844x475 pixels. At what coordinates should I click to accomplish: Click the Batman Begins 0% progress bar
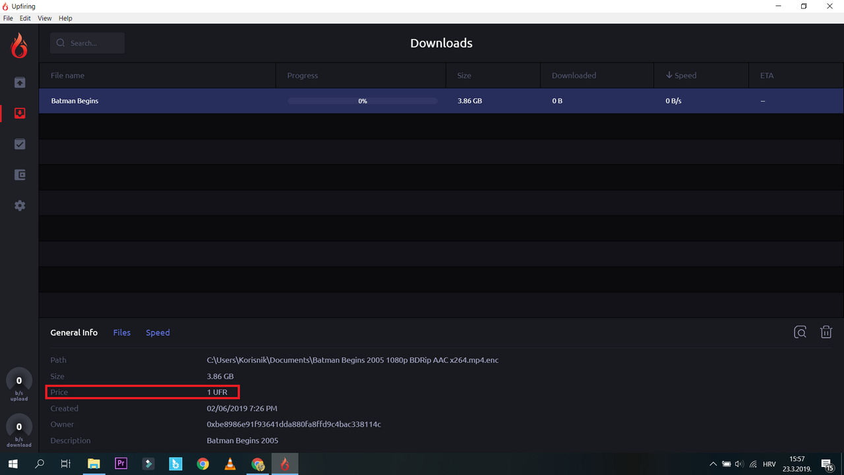pyautogui.click(x=363, y=101)
